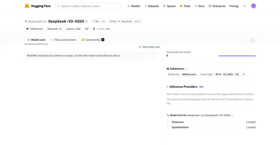This screenshot has height=145, width=280.
Task: Click the Files and versions icon
Action: pyautogui.click(x=52, y=40)
